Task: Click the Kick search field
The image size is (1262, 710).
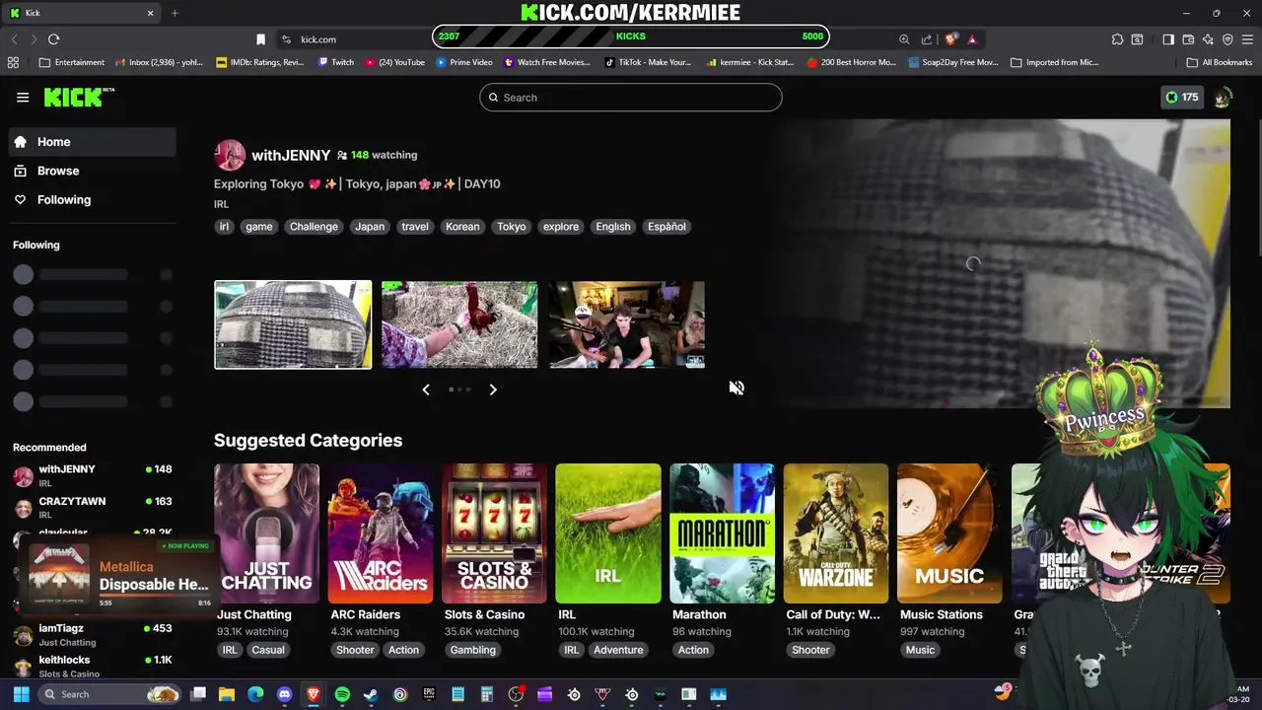Action: click(x=631, y=98)
